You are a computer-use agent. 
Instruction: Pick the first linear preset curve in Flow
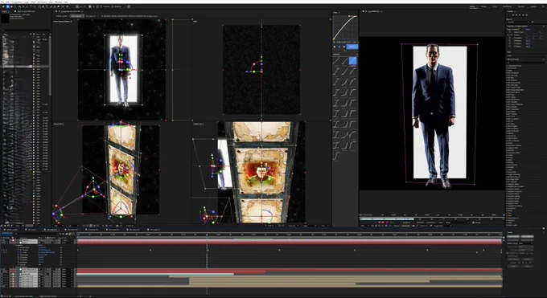coord(336,61)
